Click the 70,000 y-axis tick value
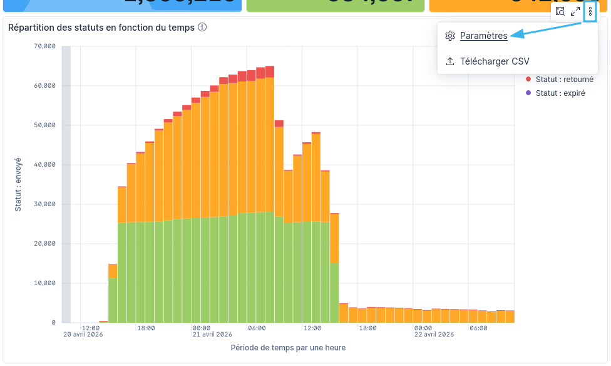Image resolution: width=611 pixels, height=366 pixels. click(x=45, y=46)
